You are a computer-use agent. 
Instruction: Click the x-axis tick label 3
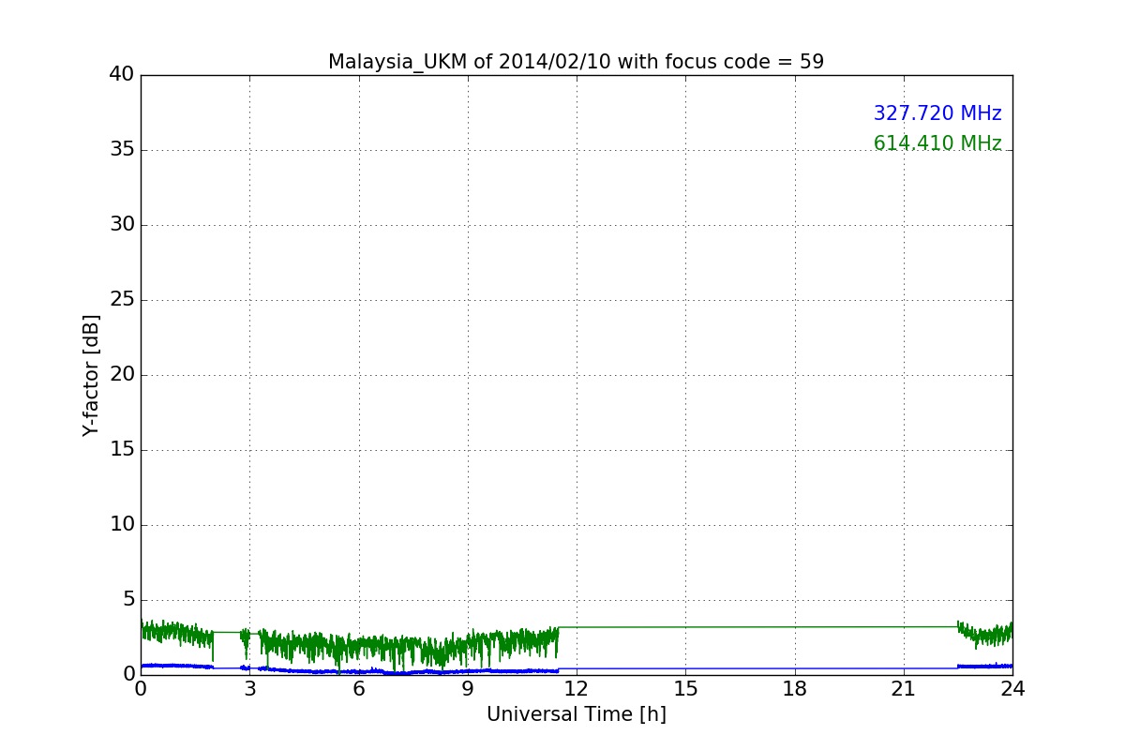coord(249,689)
